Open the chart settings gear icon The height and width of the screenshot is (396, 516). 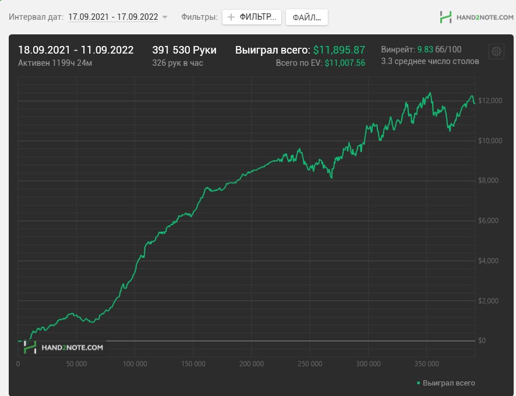[496, 51]
